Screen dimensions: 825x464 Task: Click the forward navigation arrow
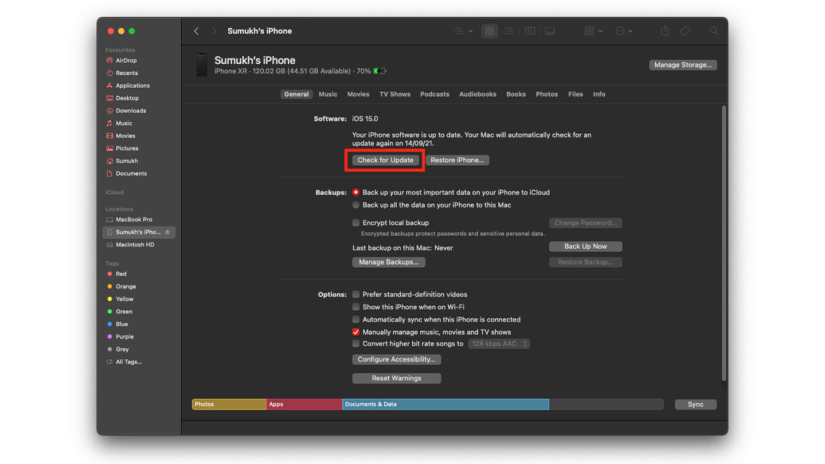click(x=214, y=31)
